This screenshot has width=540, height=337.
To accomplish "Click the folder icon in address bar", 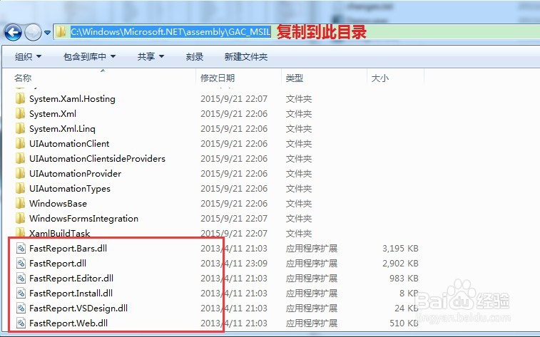I will coord(61,31).
